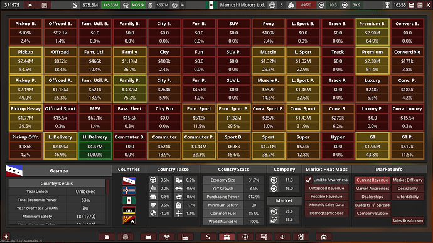
Task: Select the H. Delivery market tile
Action: (x=95, y=146)
